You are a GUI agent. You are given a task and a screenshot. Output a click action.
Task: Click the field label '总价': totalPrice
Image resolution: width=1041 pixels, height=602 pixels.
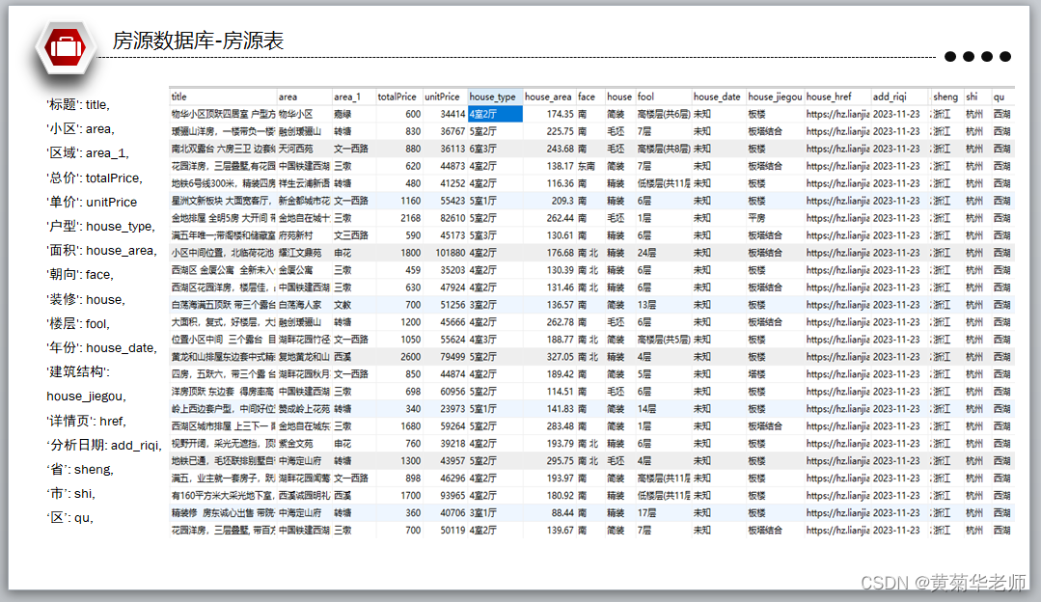pos(95,178)
